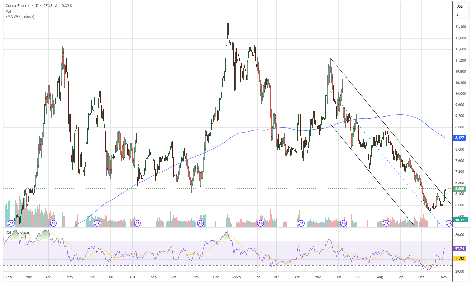Screen dimensions: 473x285
Task: Open the rollover marker in mid-August 2025
Action: [x=386, y=223]
